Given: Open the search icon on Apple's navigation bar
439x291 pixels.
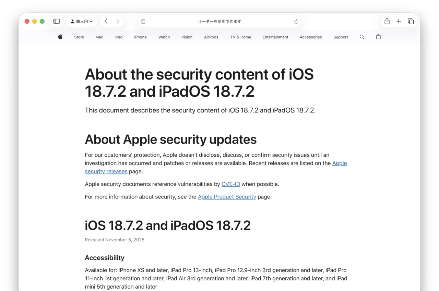Looking at the screenshot, I should (x=362, y=37).
